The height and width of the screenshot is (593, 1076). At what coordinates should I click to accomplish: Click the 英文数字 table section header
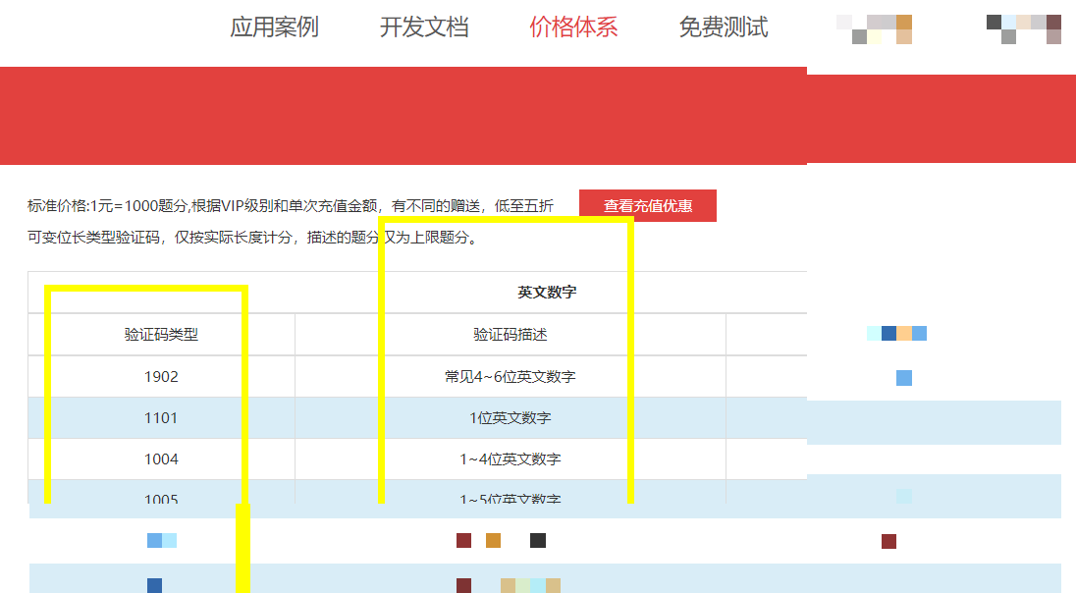coord(548,293)
